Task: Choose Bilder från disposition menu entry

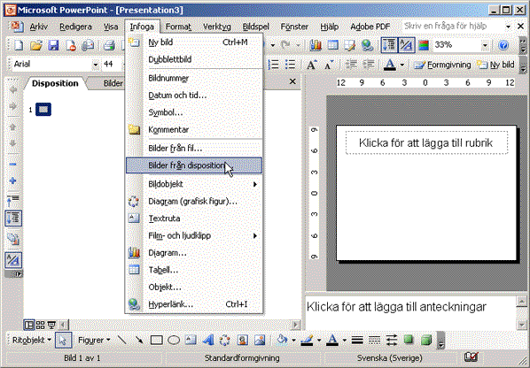Action: 194,165
